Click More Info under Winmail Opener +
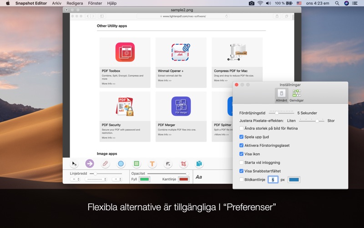This screenshot has width=364, height=228. coord(165,81)
